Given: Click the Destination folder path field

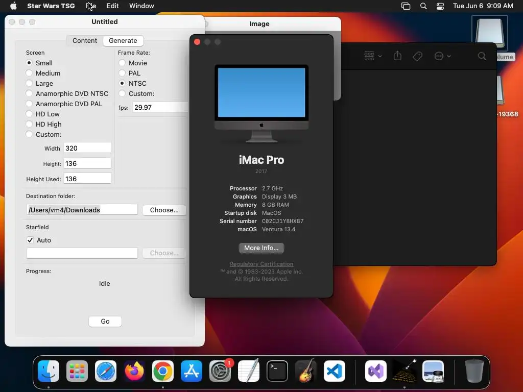Looking at the screenshot, I should [82, 210].
